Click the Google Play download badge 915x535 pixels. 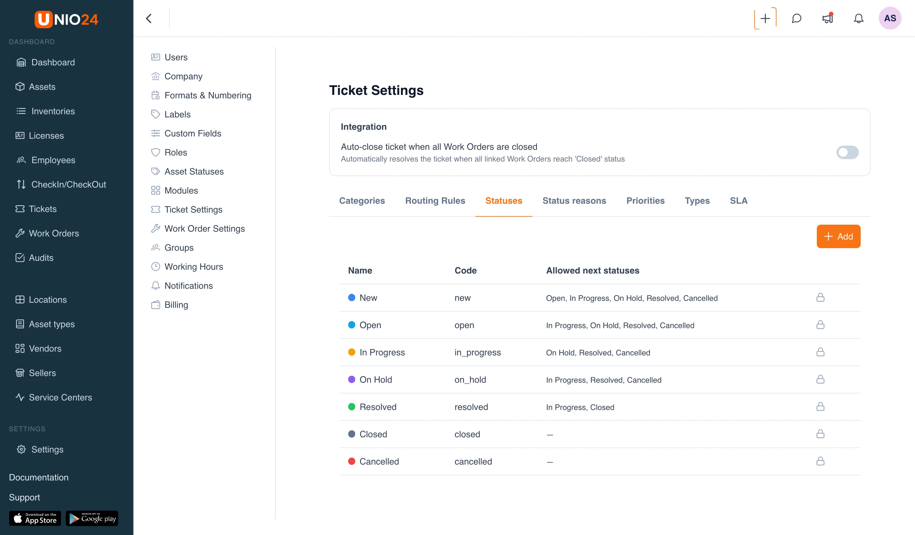point(92,518)
